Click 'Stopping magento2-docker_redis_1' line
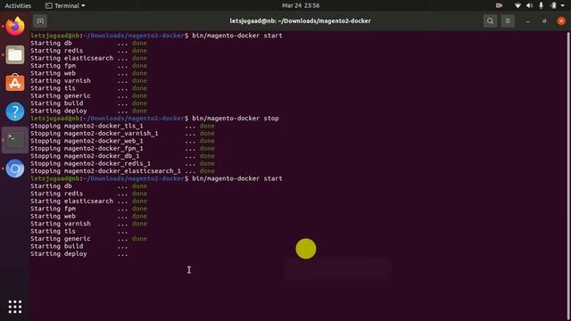The height and width of the screenshot is (321, 571). click(x=122, y=163)
